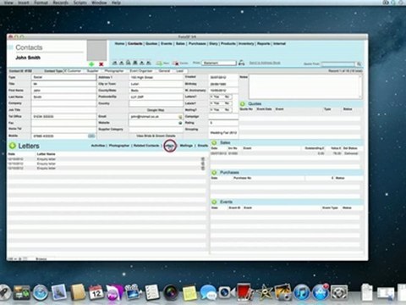Image resolution: width=406 pixels, height=305 pixels.
Task: Open Reports in navigation bar
Action: pos(263,43)
